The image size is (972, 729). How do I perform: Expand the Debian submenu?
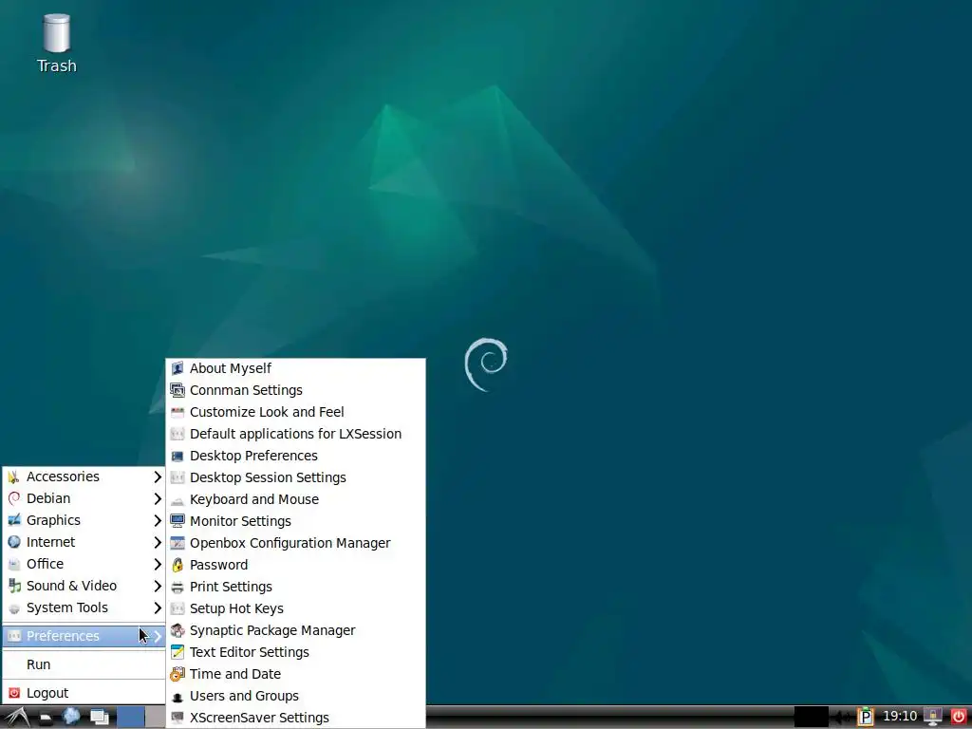tap(84, 498)
